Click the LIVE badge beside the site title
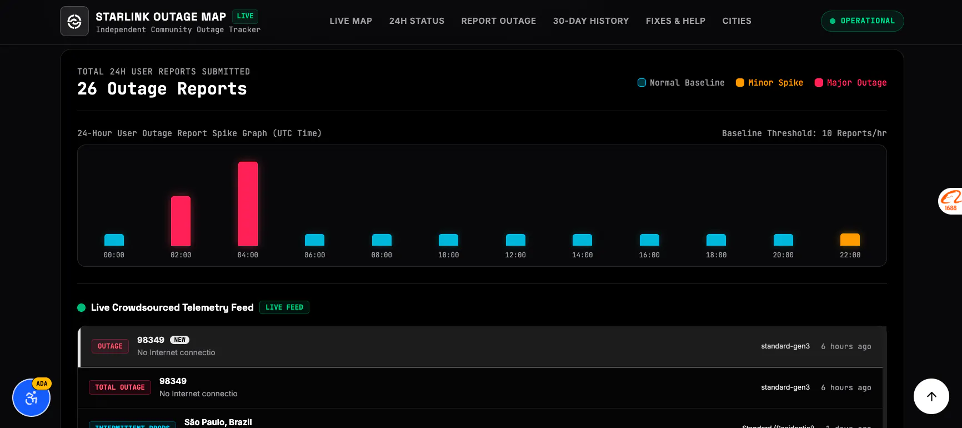Image resolution: width=962 pixels, height=428 pixels. coord(245,16)
